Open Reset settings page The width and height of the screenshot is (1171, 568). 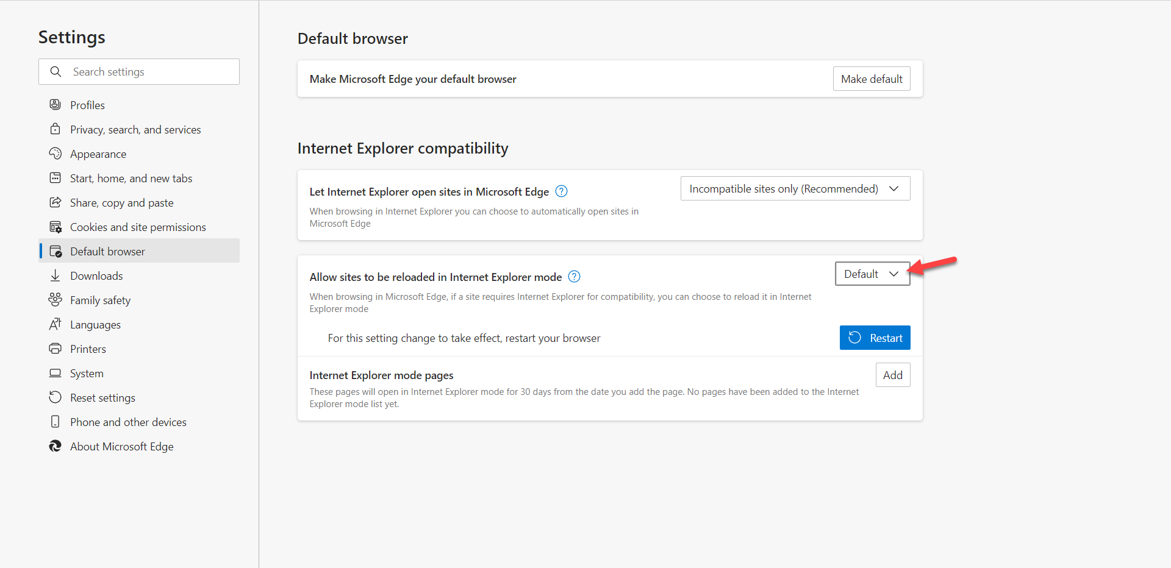102,398
